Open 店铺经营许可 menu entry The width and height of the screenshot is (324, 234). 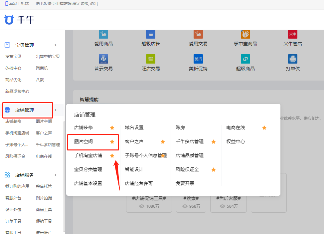(x=139, y=183)
